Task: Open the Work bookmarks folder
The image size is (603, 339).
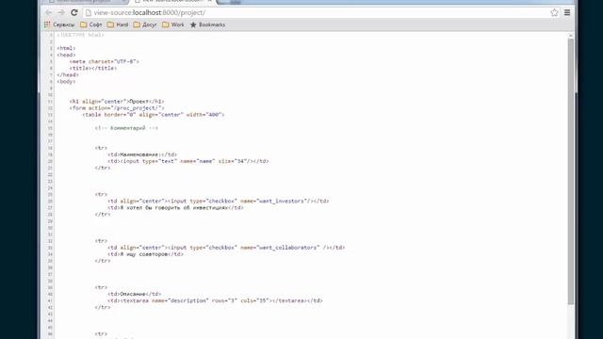Action: [173, 24]
